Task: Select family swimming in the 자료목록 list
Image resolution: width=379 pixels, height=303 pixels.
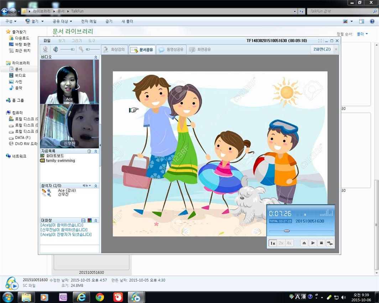Action: (60, 161)
